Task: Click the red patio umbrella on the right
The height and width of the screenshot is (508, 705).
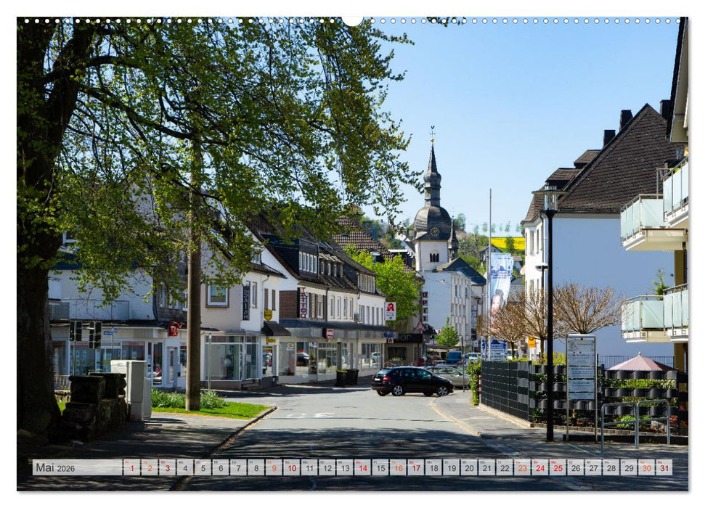Action: 640,363
